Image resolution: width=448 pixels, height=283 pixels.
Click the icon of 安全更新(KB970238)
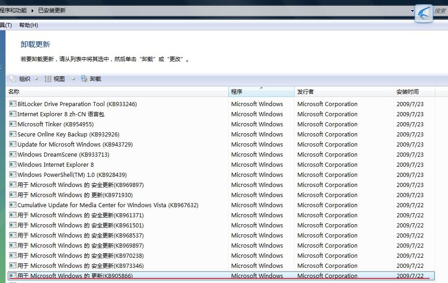[12, 255]
